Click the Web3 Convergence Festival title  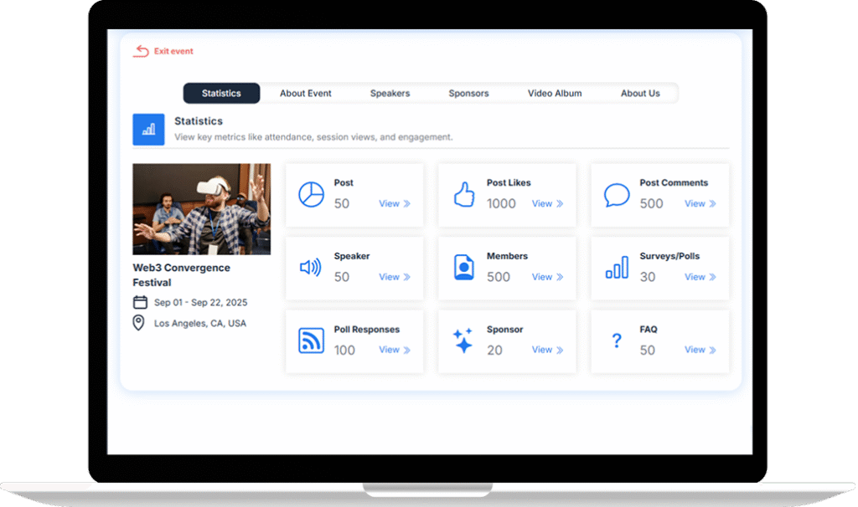(x=181, y=275)
